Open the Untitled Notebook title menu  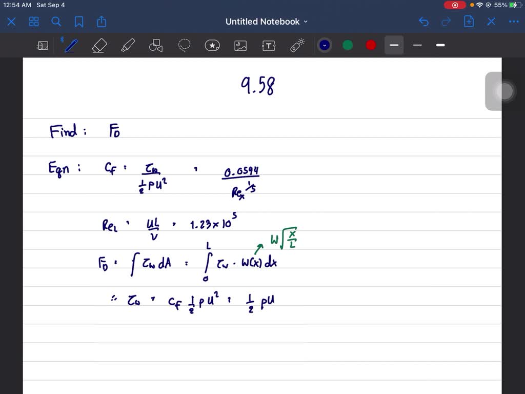[x=267, y=22]
